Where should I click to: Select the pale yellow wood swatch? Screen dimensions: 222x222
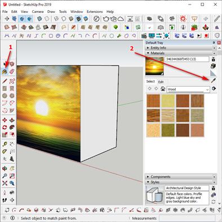coord(168,101)
